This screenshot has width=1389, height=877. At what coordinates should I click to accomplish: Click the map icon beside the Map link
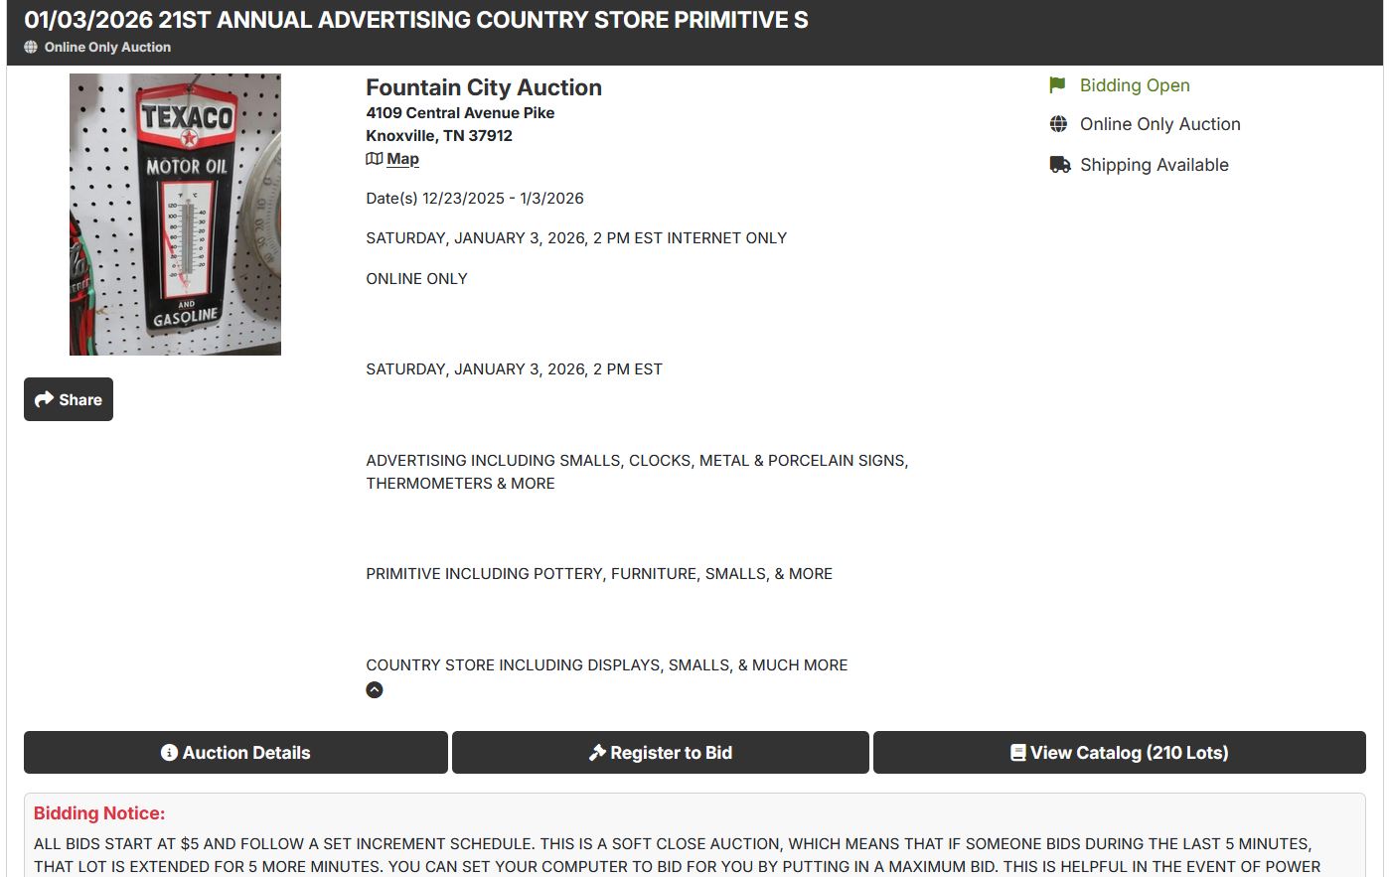click(375, 159)
